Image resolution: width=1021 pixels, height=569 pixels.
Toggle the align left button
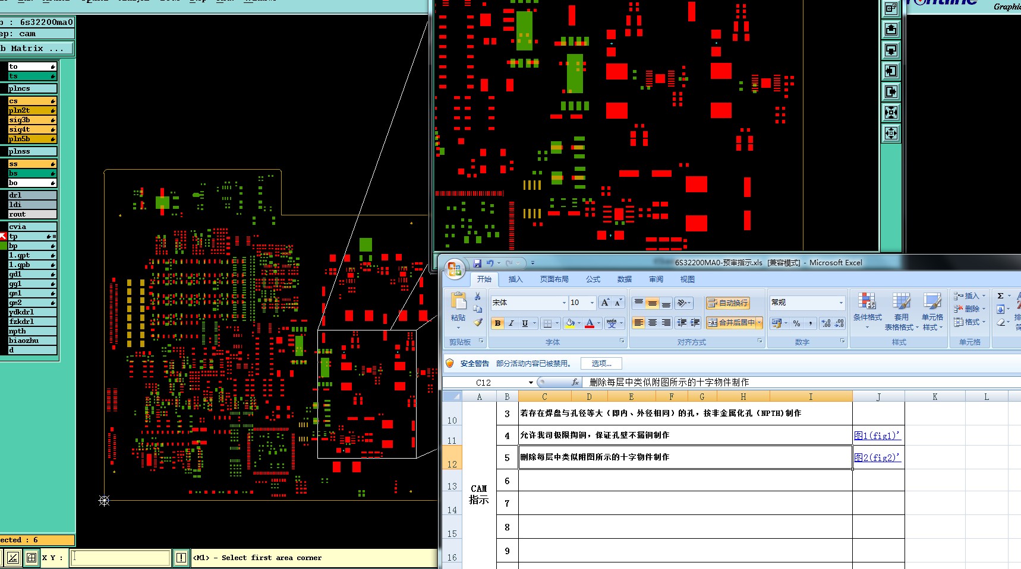click(638, 323)
